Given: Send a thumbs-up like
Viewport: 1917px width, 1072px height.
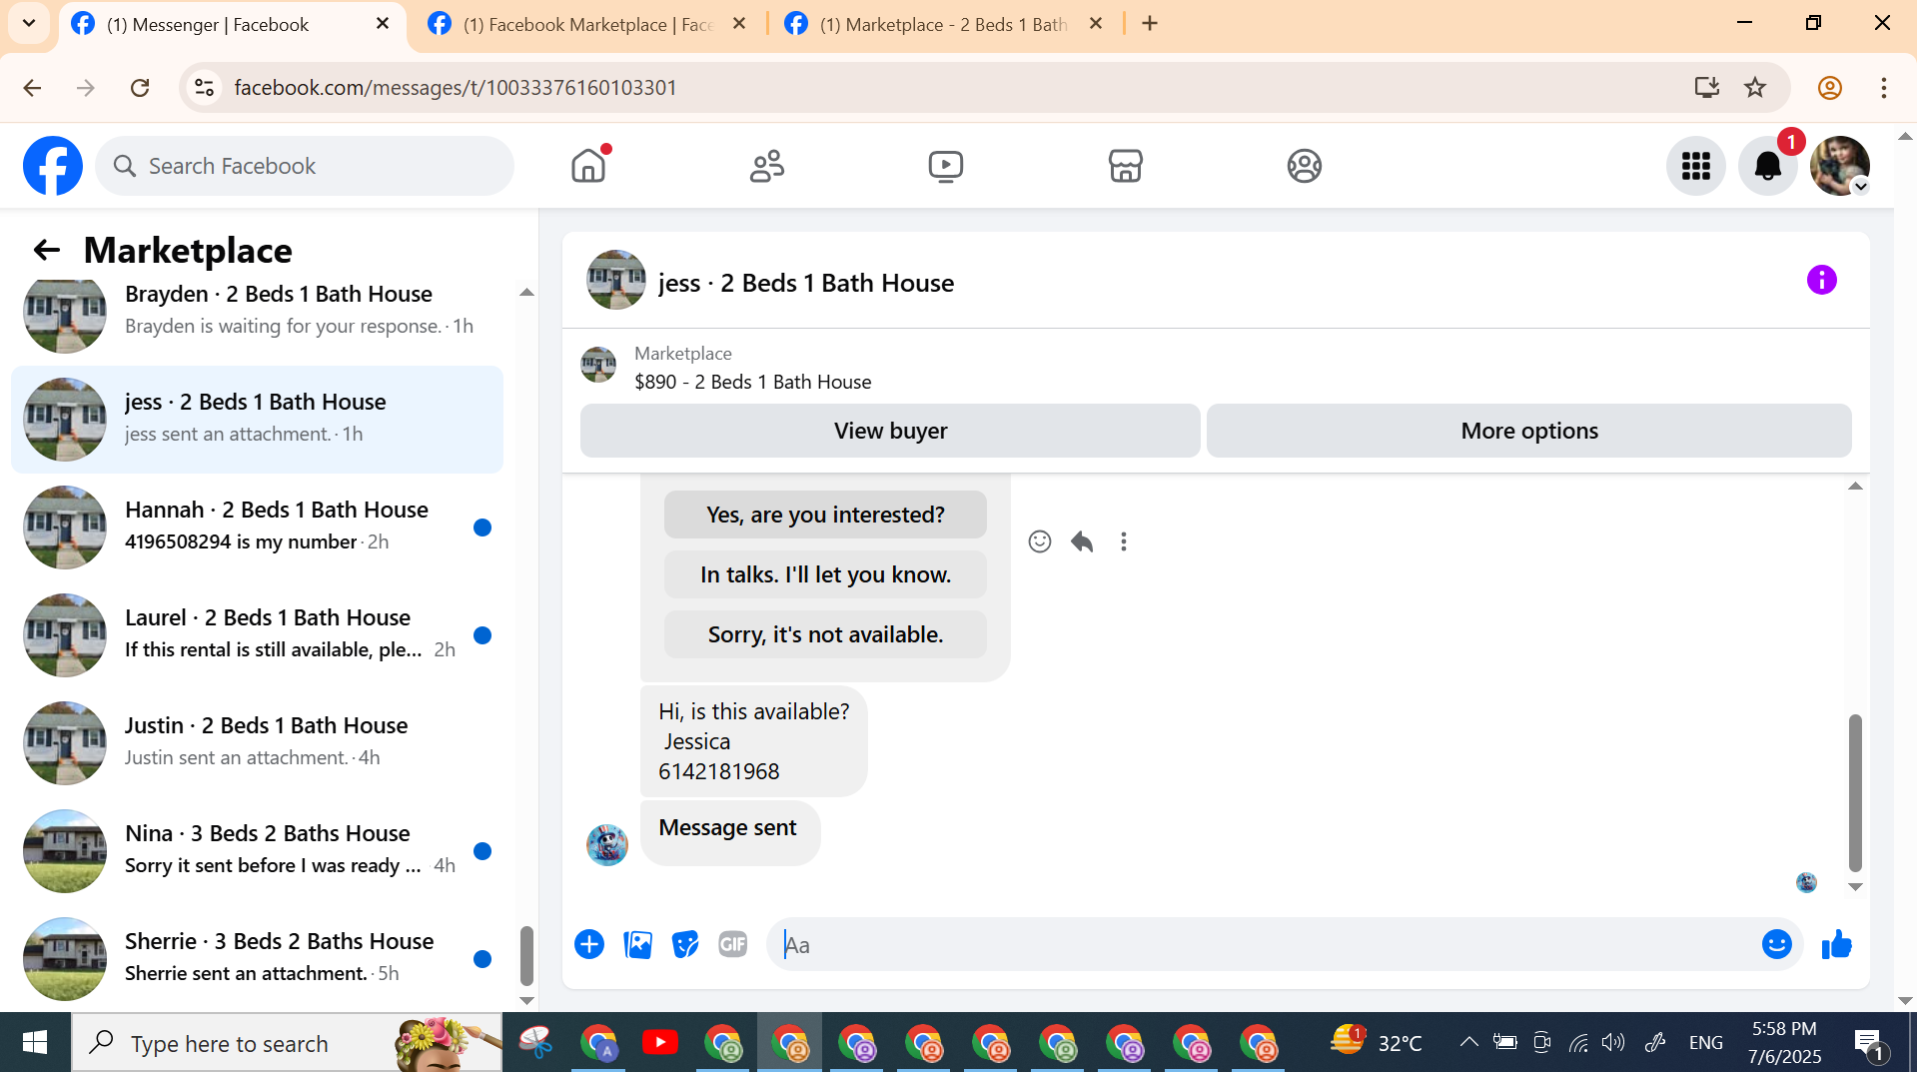Looking at the screenshot, I should coord(1837,944).
